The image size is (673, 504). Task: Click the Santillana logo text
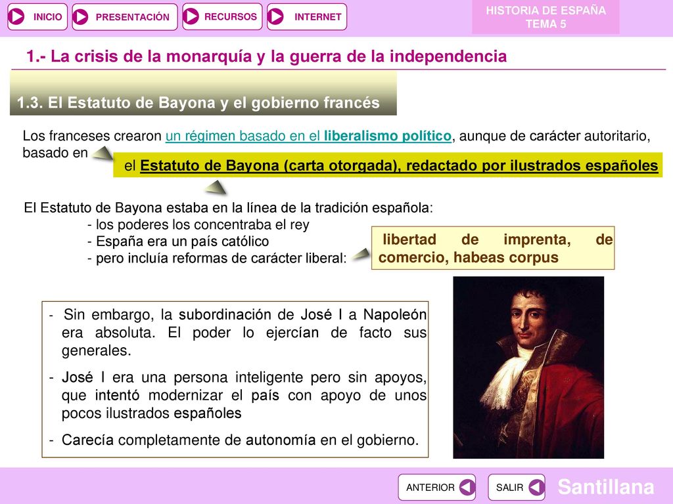[605, 487]
